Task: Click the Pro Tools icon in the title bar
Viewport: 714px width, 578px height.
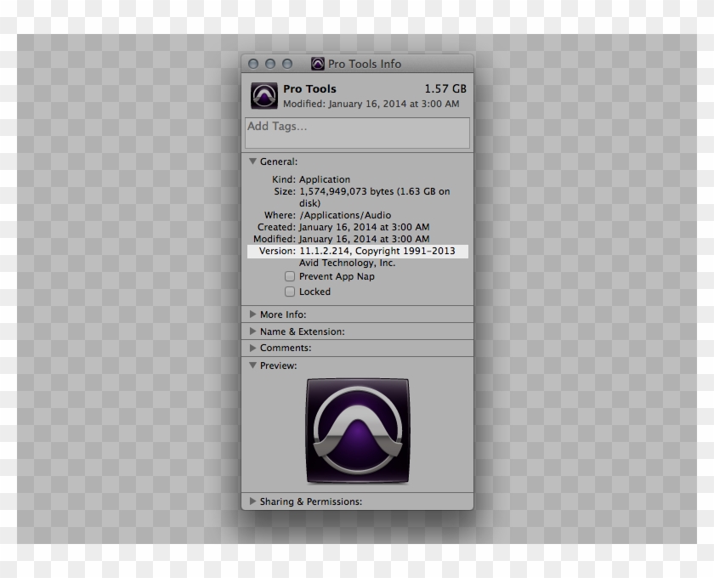Action: point(317,64)
